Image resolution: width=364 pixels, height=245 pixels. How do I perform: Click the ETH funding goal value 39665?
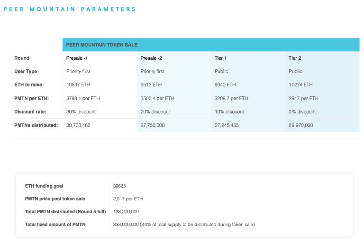pos(120,186)
